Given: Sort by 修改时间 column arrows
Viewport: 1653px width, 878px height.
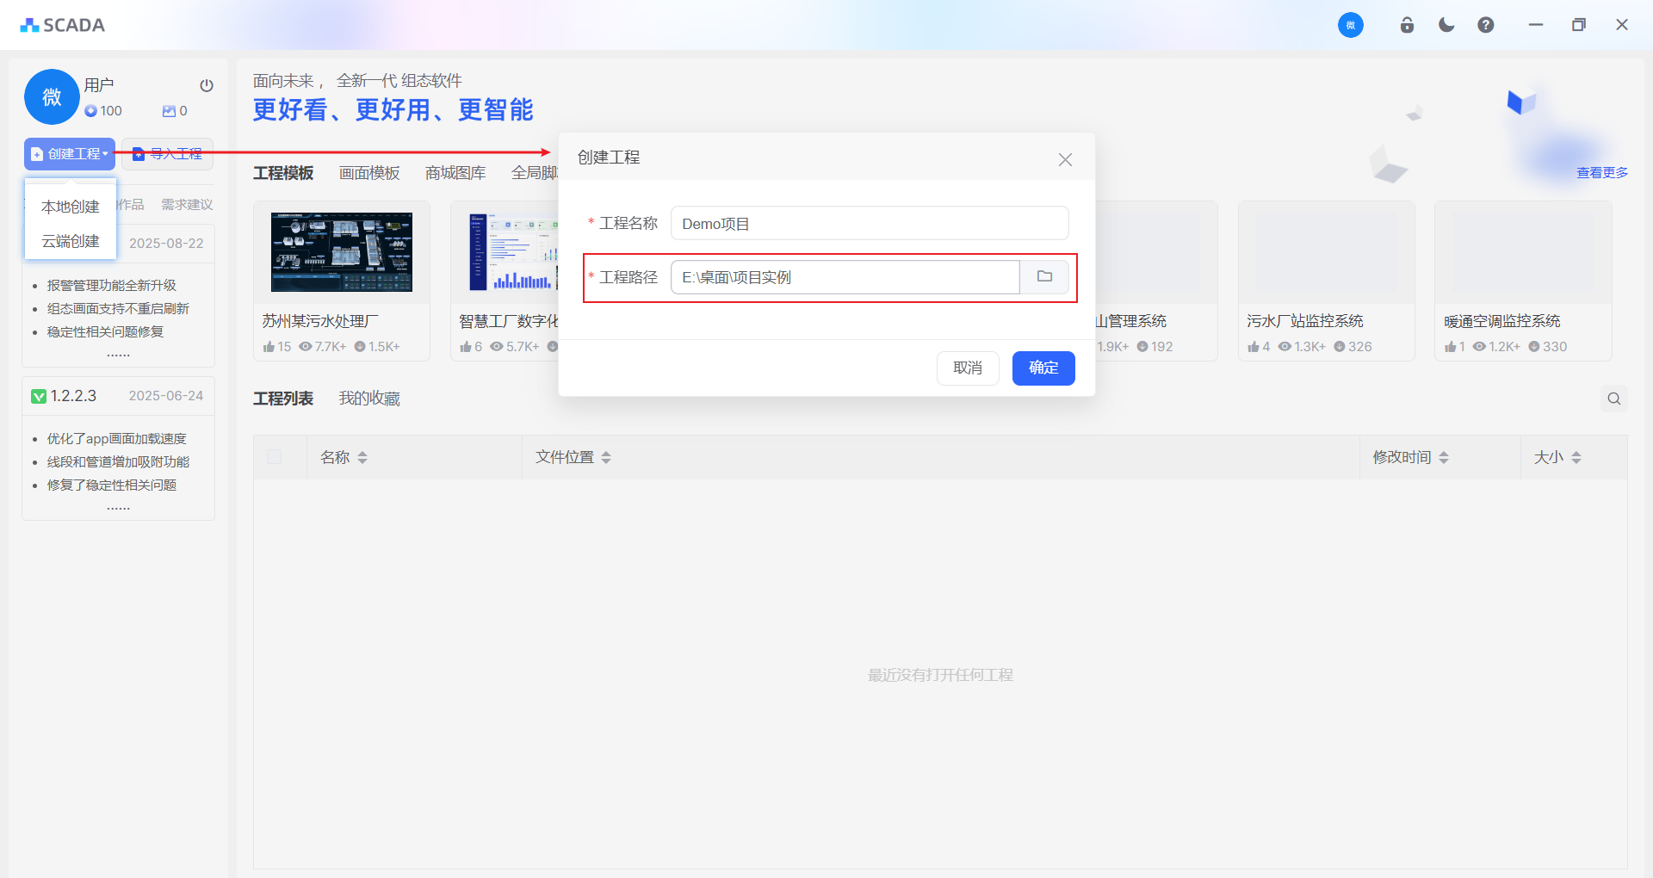Looking at the screenshot, I should click(1444, 458).
